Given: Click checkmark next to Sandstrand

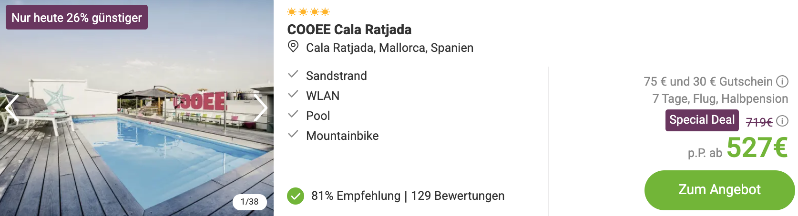Looking at the screenshot, I should (293, 74).
